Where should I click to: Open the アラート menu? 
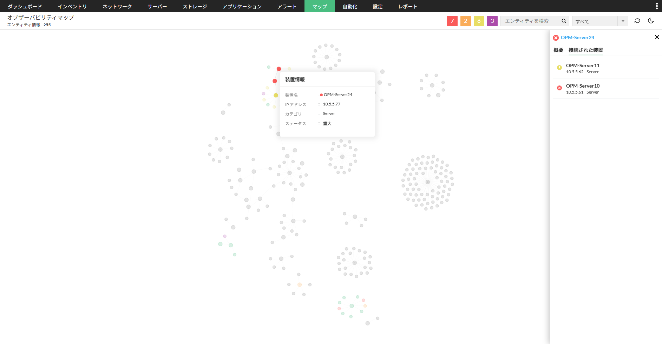click(x=287, y=6)
